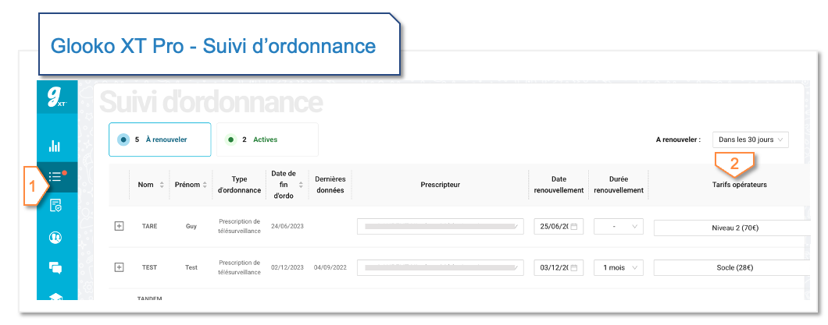
Task: Open the document shield sidebar icon
Action: (55, 206)
